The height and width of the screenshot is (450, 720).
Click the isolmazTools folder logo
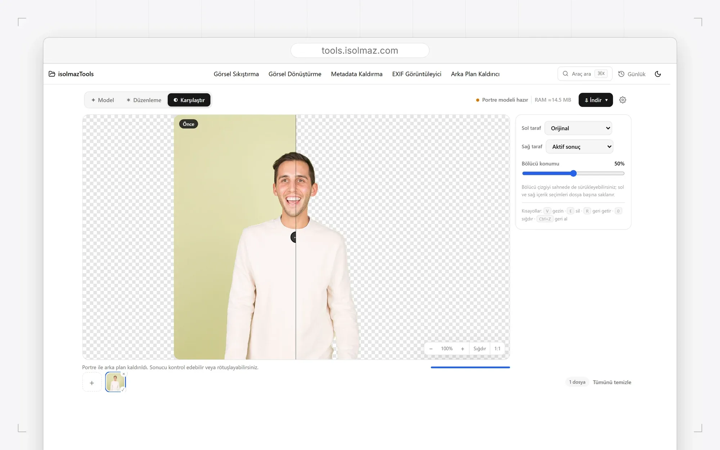(x=52, y=74)
